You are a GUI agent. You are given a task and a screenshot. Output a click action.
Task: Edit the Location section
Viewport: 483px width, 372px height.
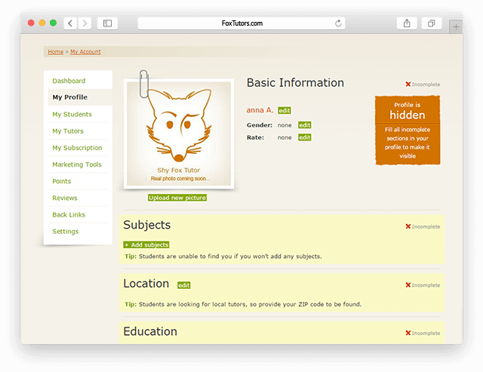coord(184,285)
